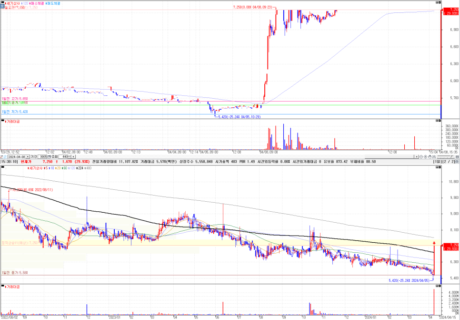Screen dimensions: 460x320
Task: Click the 1일전 저가:5,420 line label
Action: (15, 112)
